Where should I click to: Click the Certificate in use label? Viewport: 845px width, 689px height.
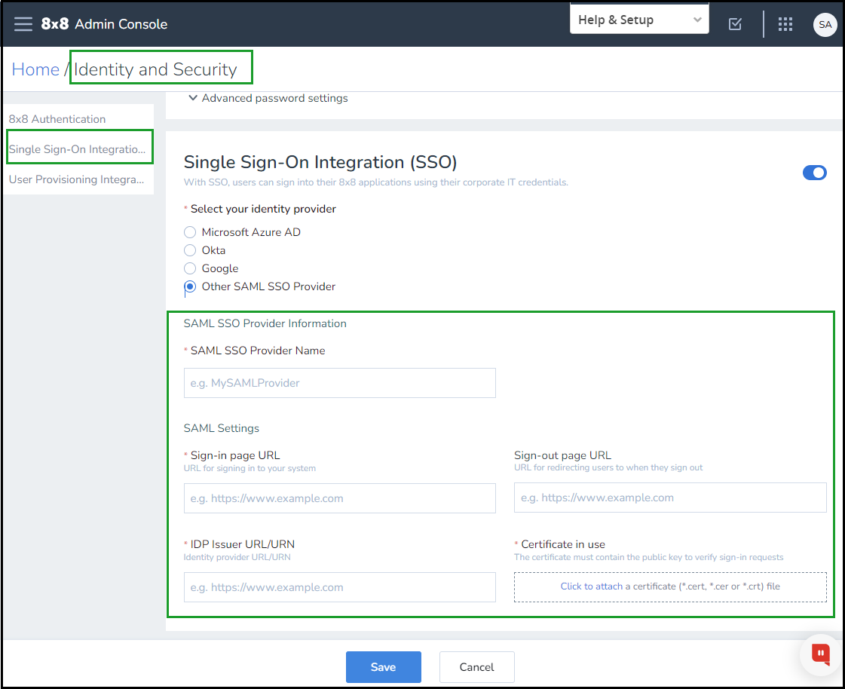pos(562,544)
